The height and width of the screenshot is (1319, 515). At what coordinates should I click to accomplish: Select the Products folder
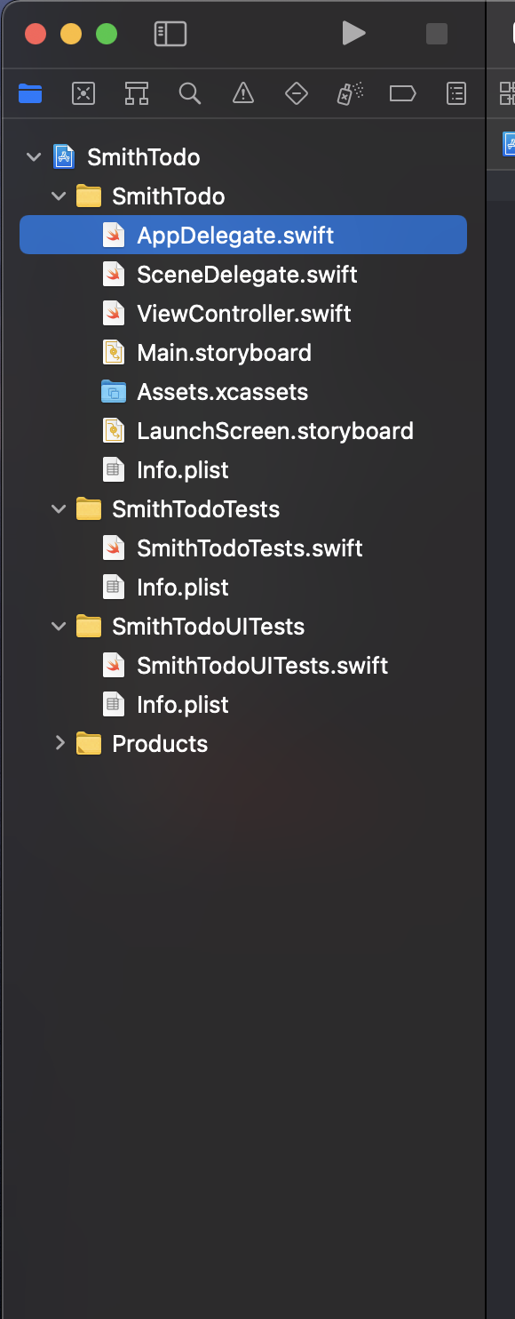tap(160, 744)
